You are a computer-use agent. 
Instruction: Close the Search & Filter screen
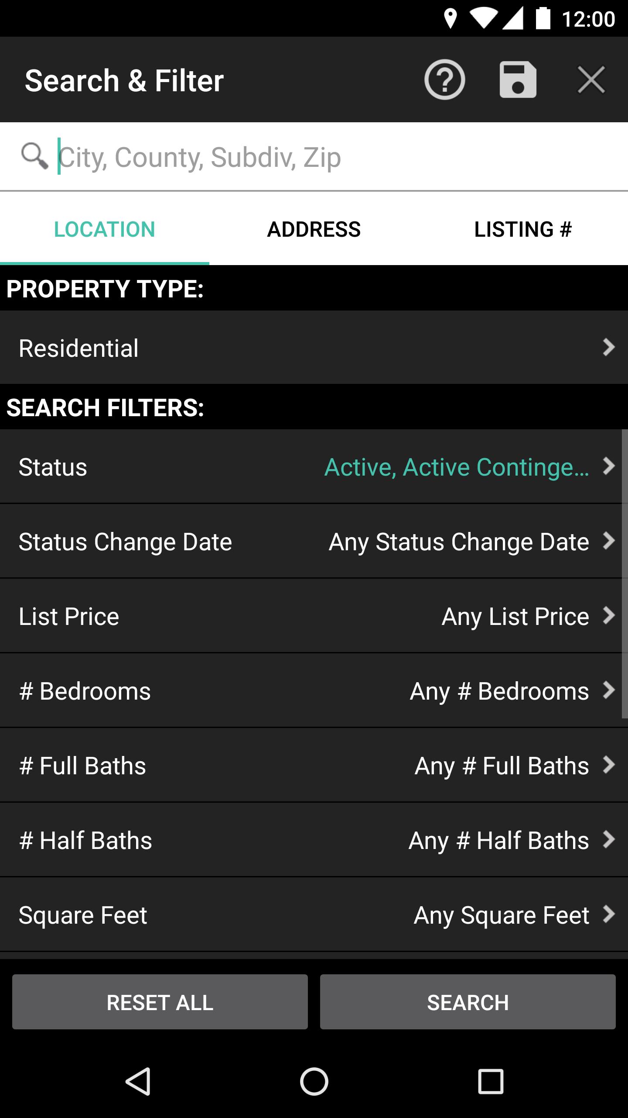(591, 80)
